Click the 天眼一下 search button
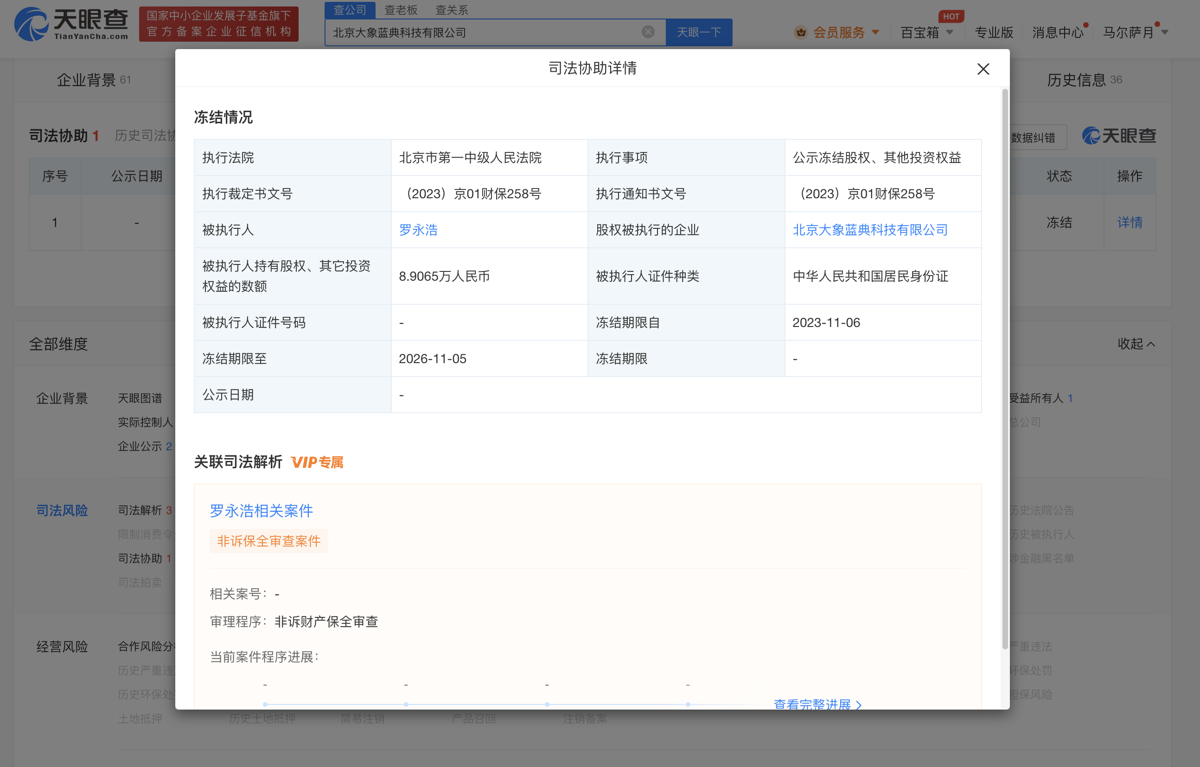Image resolution: width=1200 pixels, height=767 pixels. pos(699,32)
